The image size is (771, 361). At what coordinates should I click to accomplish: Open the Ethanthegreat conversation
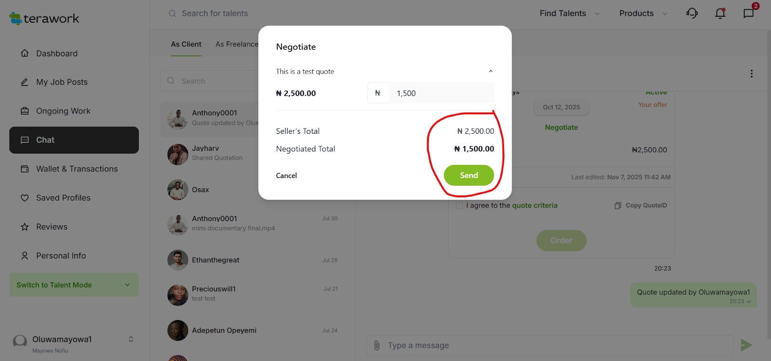[x=215, y=260]
